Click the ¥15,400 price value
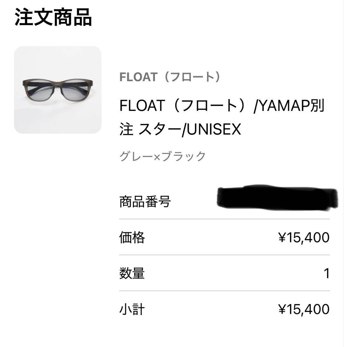The height and width of the screenshot is (347, 344). click(x=304, y=237)
